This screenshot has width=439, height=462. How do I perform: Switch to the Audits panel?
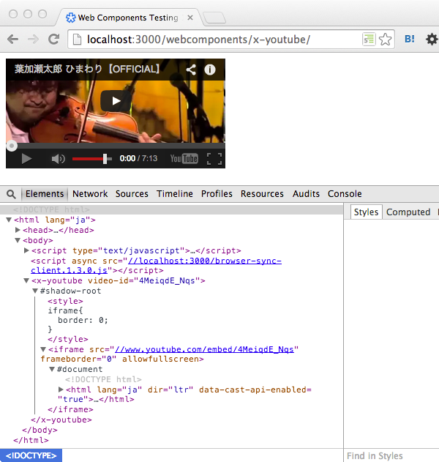pyautogui.click(x=306, y=194)
